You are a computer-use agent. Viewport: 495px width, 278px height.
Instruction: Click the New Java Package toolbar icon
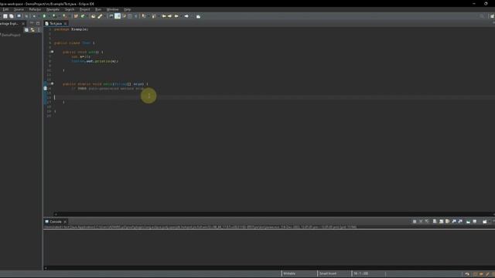[x=76, y=16]
